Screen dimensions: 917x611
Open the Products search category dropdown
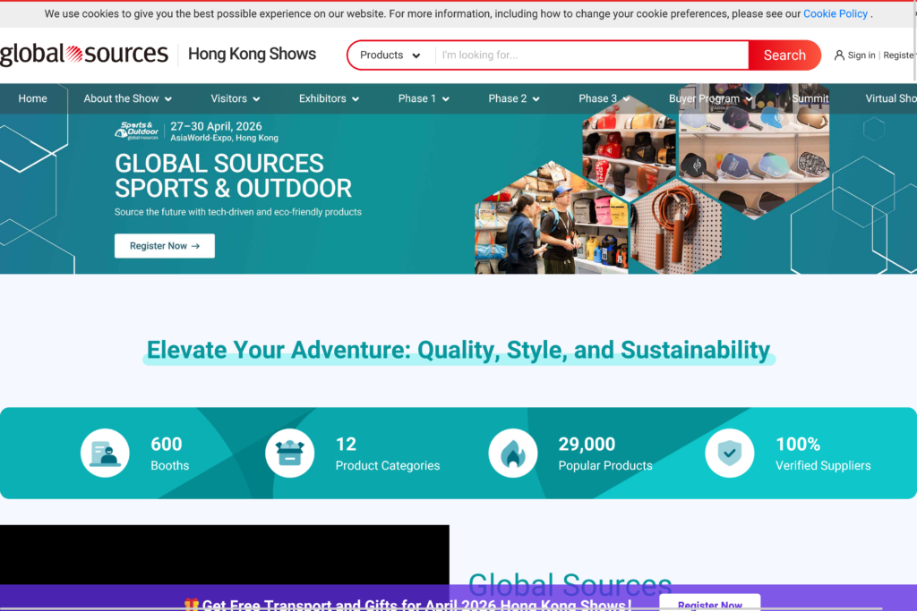[x=389, y=55]
